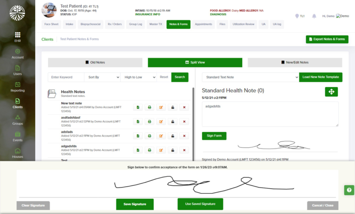
Task: Click the move arrows button for Standard Health Note
Action: click(331, 92)
